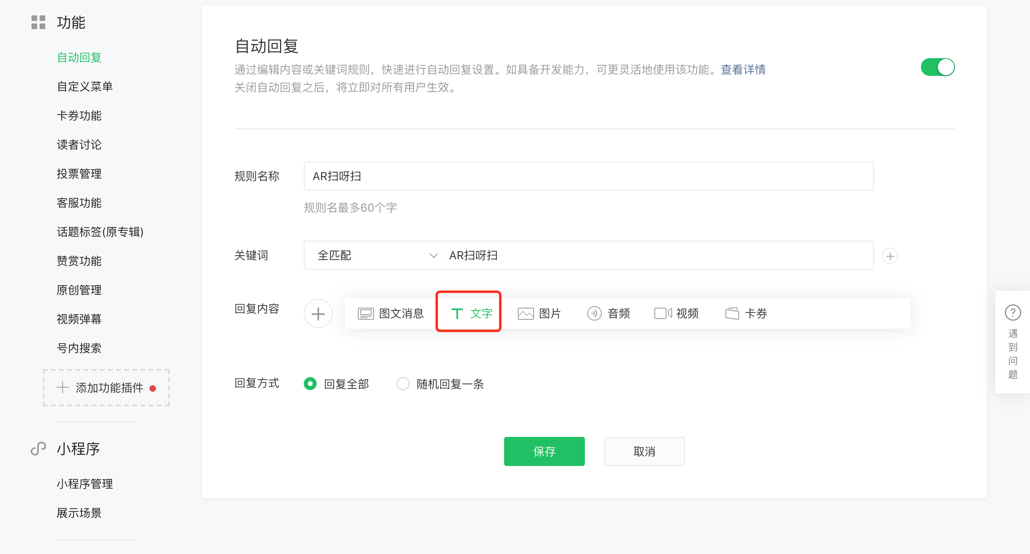The height and width of the screenshot is (554, 1030).
Task: Click the plus icon to add keyword
Action: tap(890, 256)
